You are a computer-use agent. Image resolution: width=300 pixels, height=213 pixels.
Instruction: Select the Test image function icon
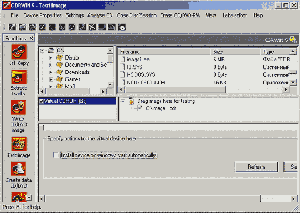[19, 144]
